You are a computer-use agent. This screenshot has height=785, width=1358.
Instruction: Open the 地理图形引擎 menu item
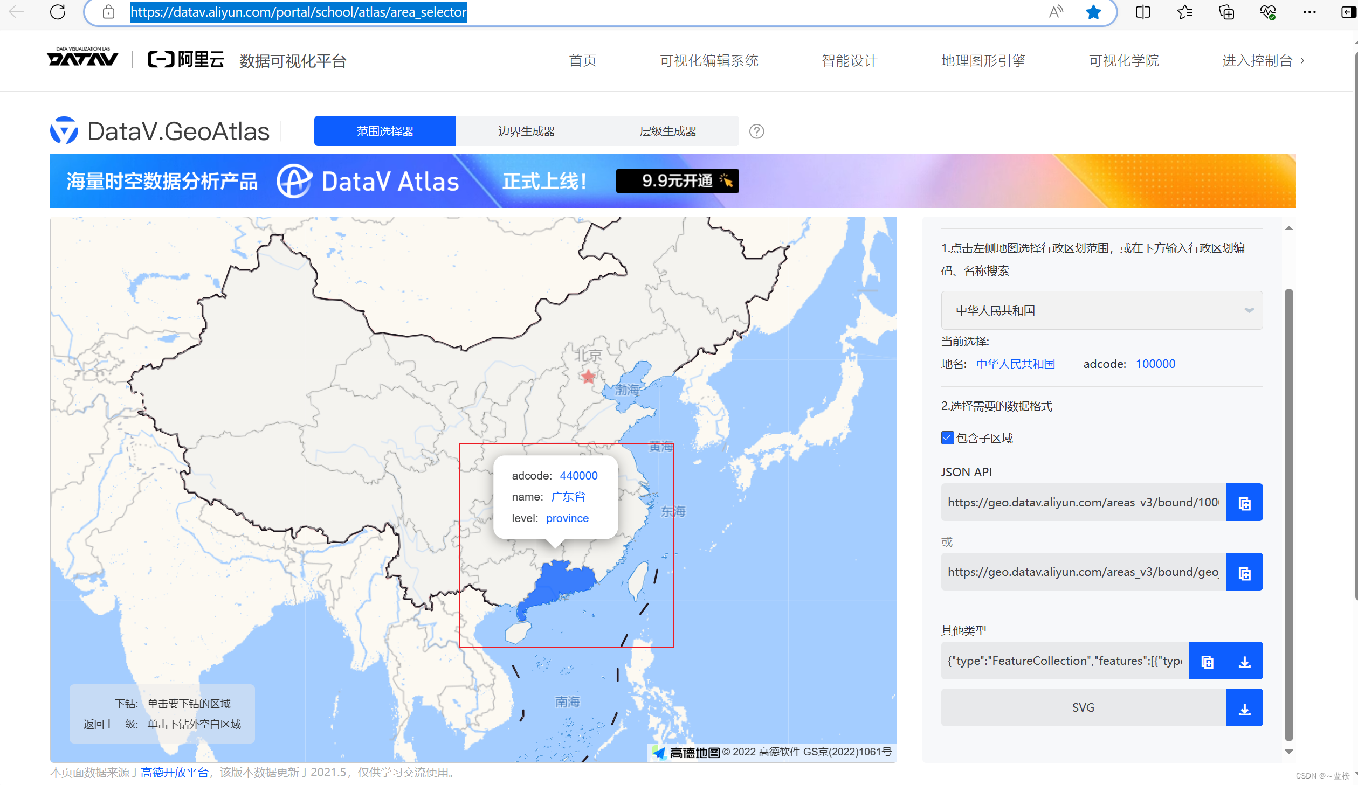point(983,60)
